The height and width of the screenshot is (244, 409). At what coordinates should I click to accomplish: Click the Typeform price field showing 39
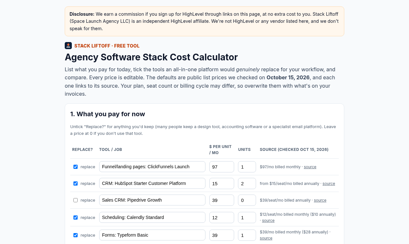(x=222, y=235)
